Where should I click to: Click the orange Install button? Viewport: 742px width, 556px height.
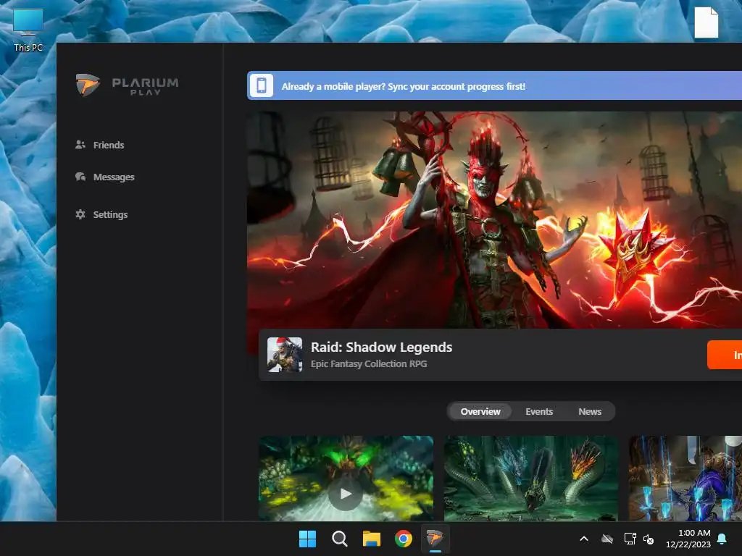pos(725,355)
